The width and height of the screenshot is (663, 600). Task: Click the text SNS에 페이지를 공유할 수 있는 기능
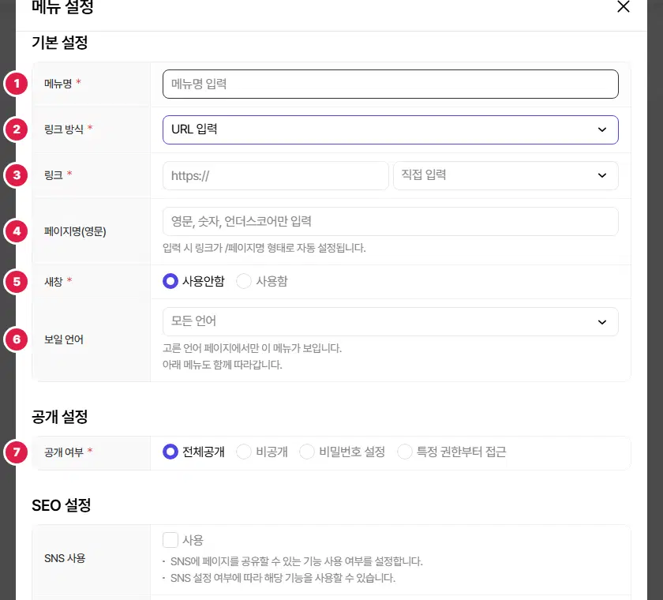tap(297, 561)
